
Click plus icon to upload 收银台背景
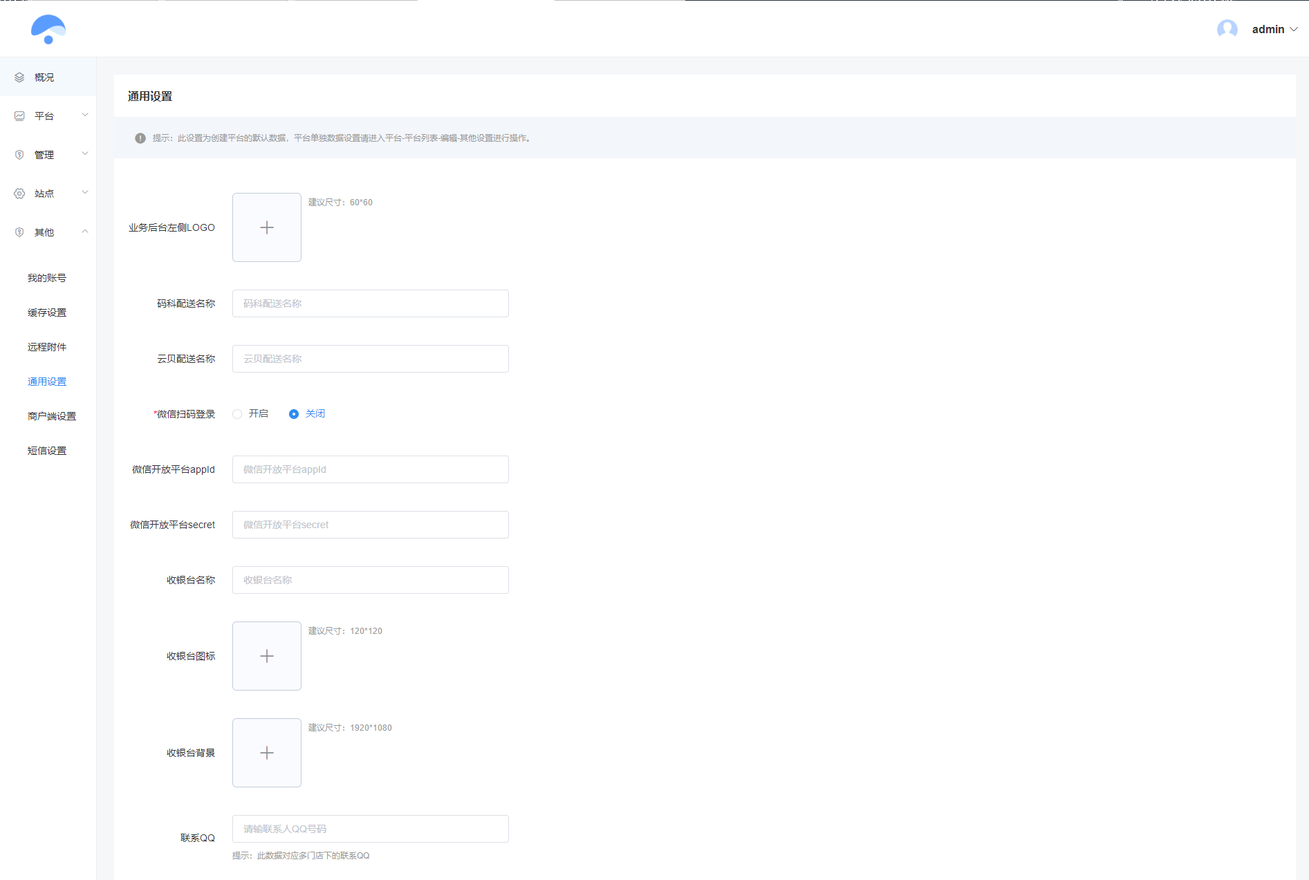tap(267, 753)
